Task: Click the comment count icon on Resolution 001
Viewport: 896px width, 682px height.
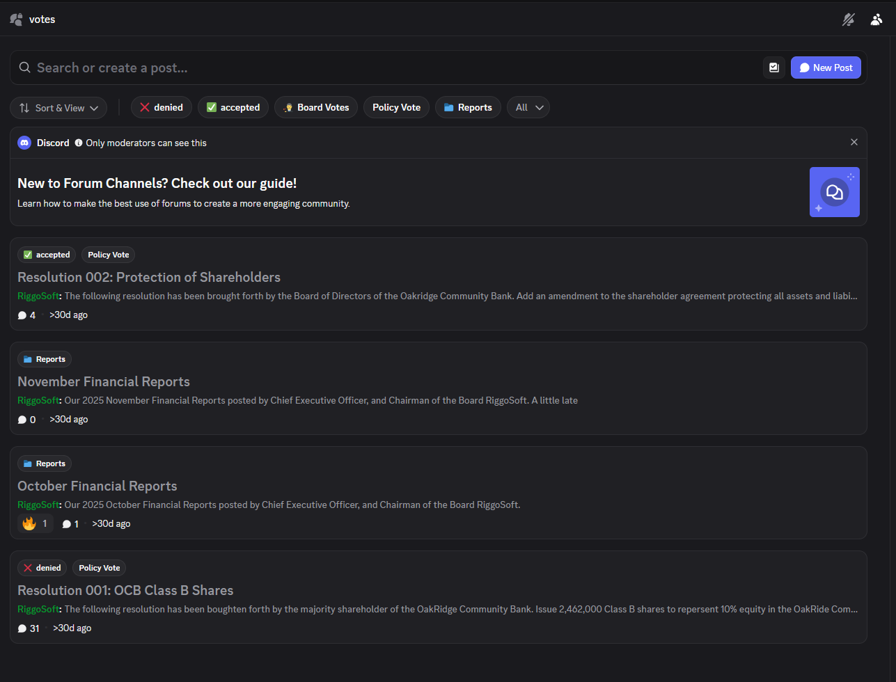Action: coord(22,628)
